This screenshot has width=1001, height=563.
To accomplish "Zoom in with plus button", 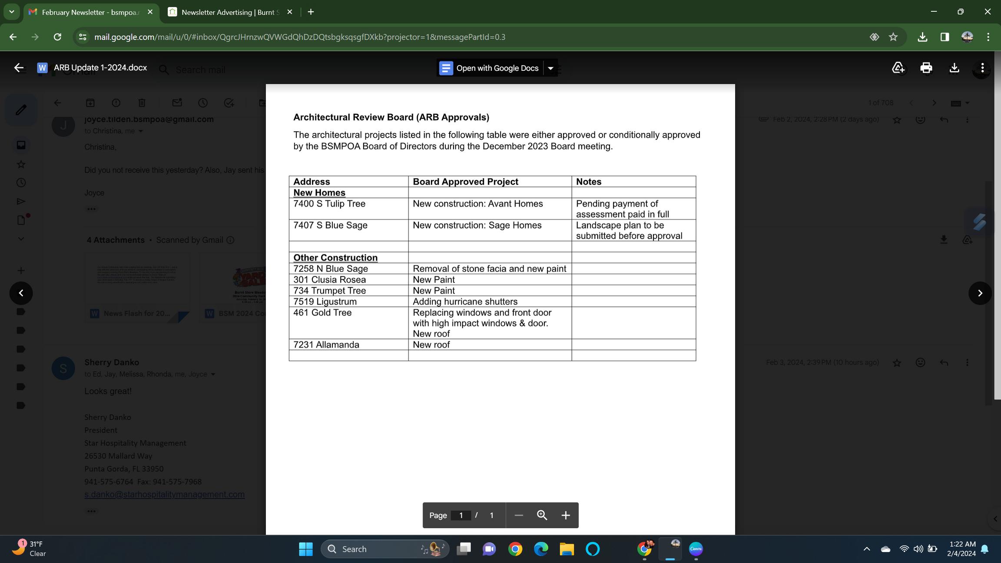I will tap(565, 515).
